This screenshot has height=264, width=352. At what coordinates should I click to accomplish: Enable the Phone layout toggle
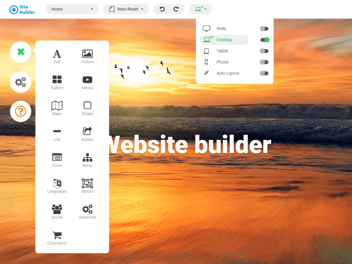(264, 62)
